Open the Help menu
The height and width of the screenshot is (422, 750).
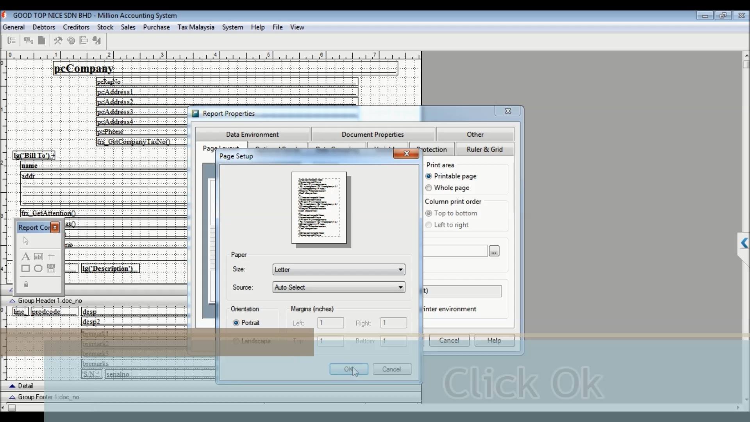[x=258, y=27]
